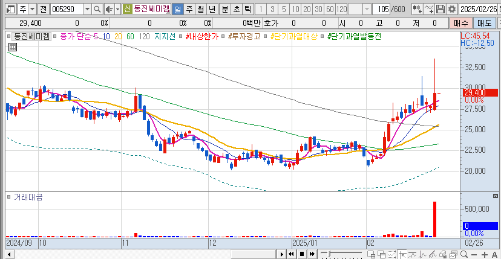The height and width of the screenshot is (259, 501).
Task: Click the 2025/02/26 date field
Action: tap(478, 9)
